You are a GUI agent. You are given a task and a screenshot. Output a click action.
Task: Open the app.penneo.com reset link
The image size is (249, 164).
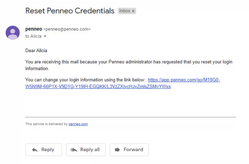[184, 80]
